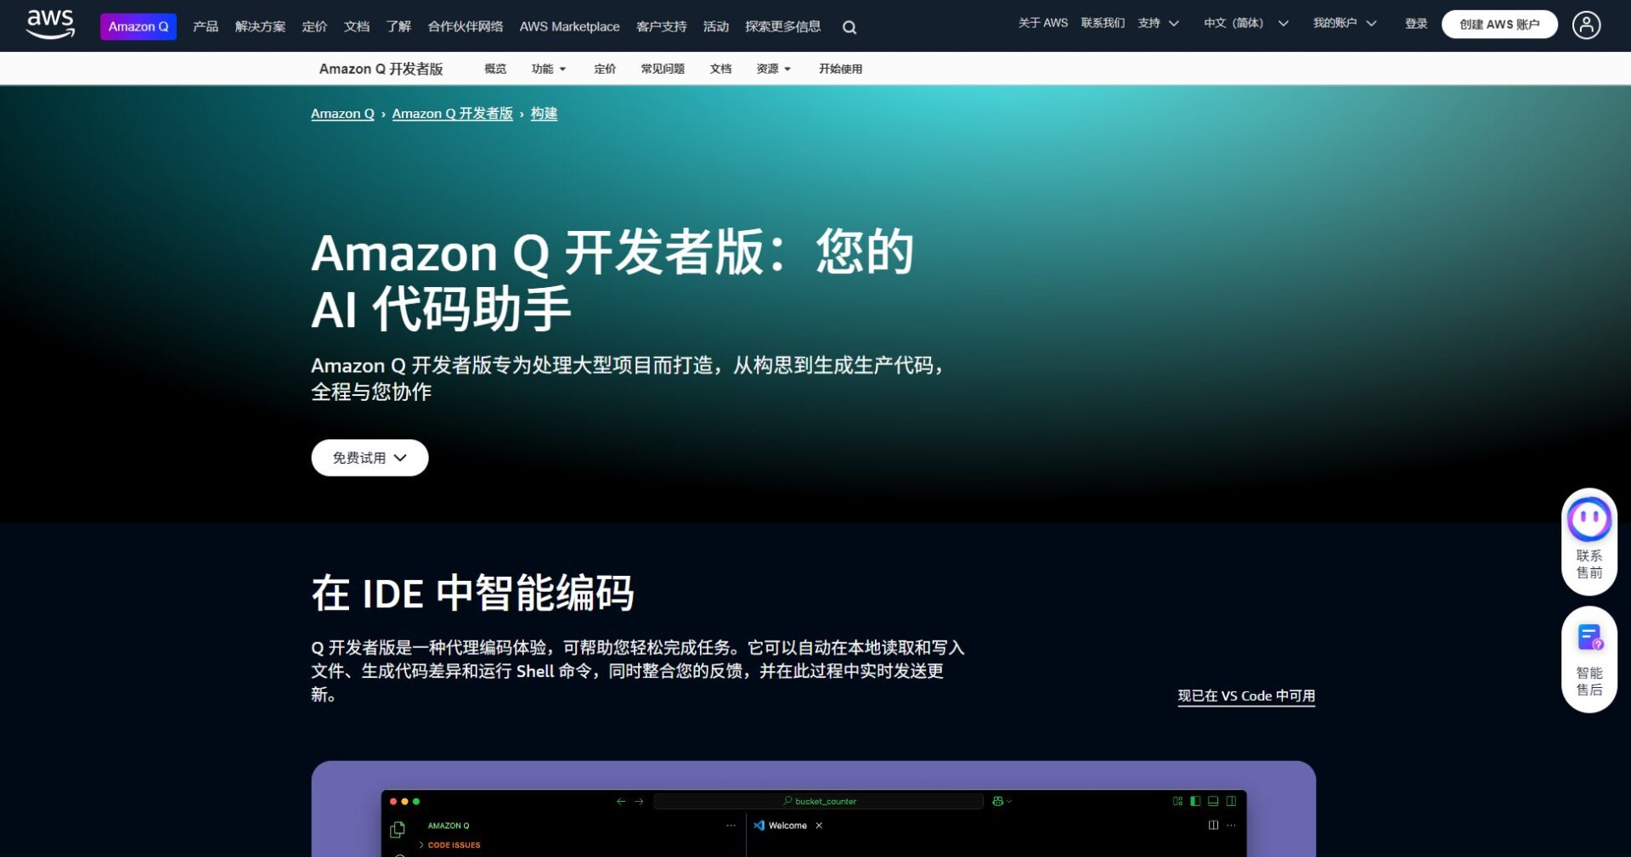Click the split editor icon in the IDE
Viewport: 1631px width, 857px height.
(1212, 825)
